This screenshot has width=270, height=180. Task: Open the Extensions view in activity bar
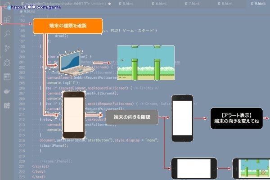pos(7,20)
